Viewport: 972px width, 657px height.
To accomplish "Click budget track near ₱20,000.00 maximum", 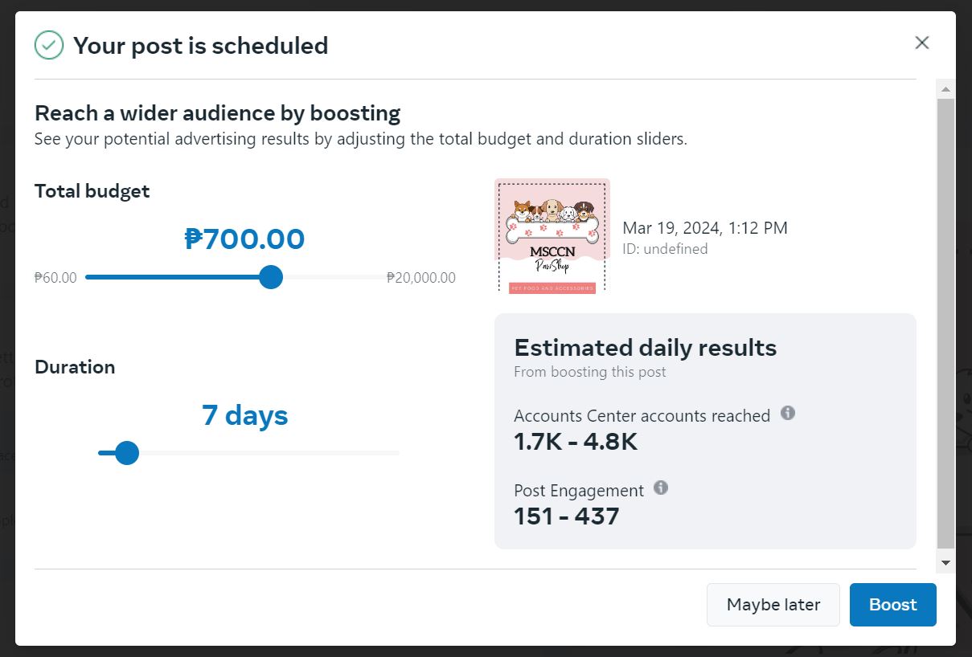I will click(378, 277).
